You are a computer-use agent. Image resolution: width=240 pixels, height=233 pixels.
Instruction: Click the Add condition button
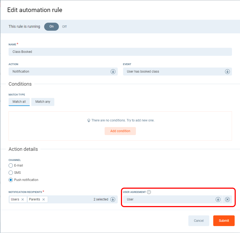click(120, 131)
